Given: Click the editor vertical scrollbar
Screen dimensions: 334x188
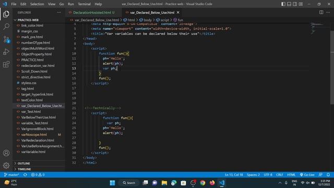Looking at the screenshot, I should pos(332,68).
